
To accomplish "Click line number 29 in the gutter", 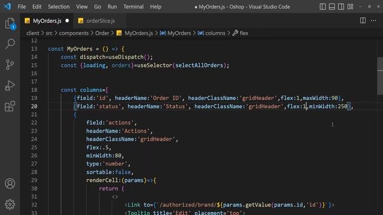I will pyautogui.click(x=34, y=180).
